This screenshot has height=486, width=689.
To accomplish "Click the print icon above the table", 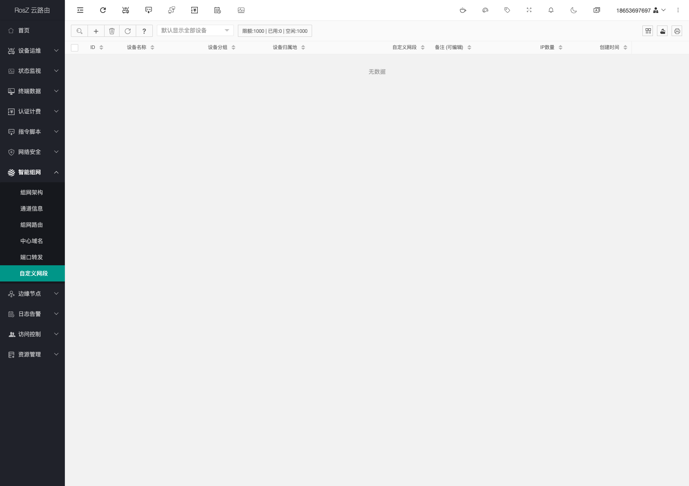I will click(677, 31).
